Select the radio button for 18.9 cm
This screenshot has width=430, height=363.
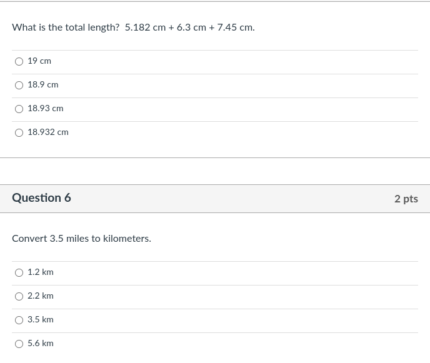tap(19, 85)
